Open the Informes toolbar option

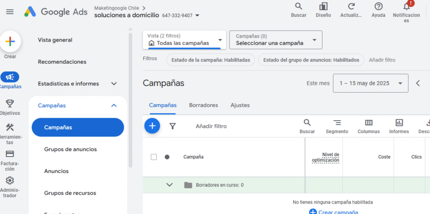[399, 126]
